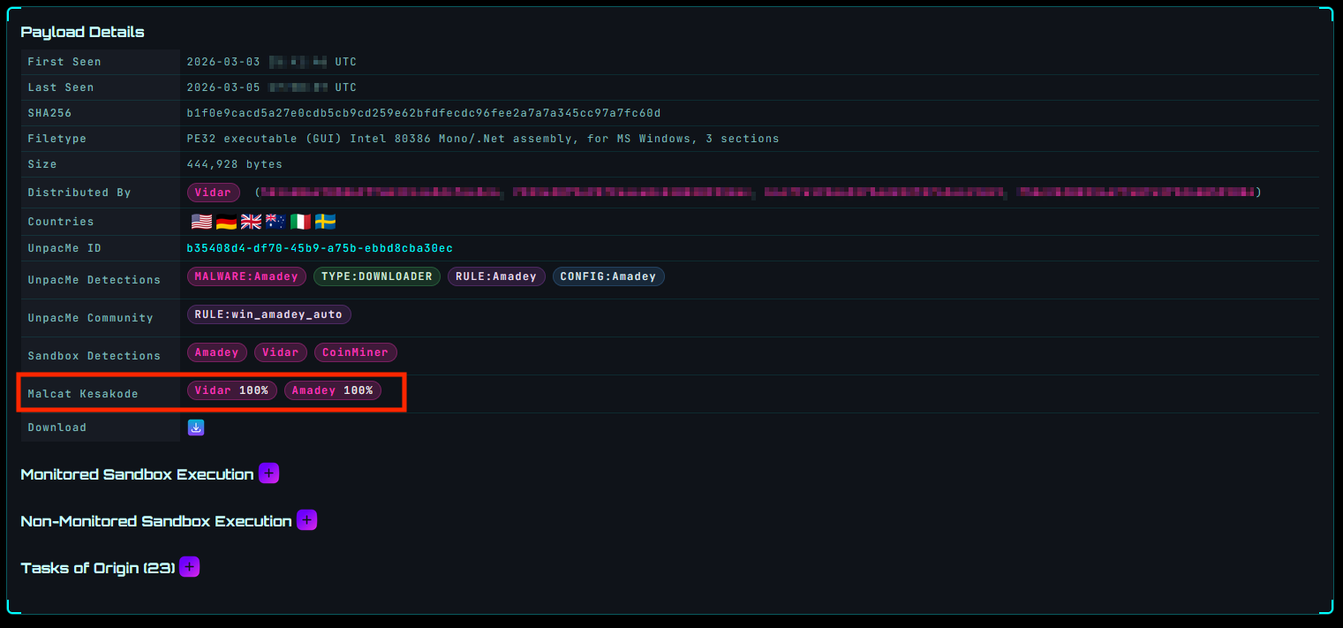
Task: Expand Non-Monitored Sandbox Execution section
Action: pyautogui.click(x=306, y=520)
